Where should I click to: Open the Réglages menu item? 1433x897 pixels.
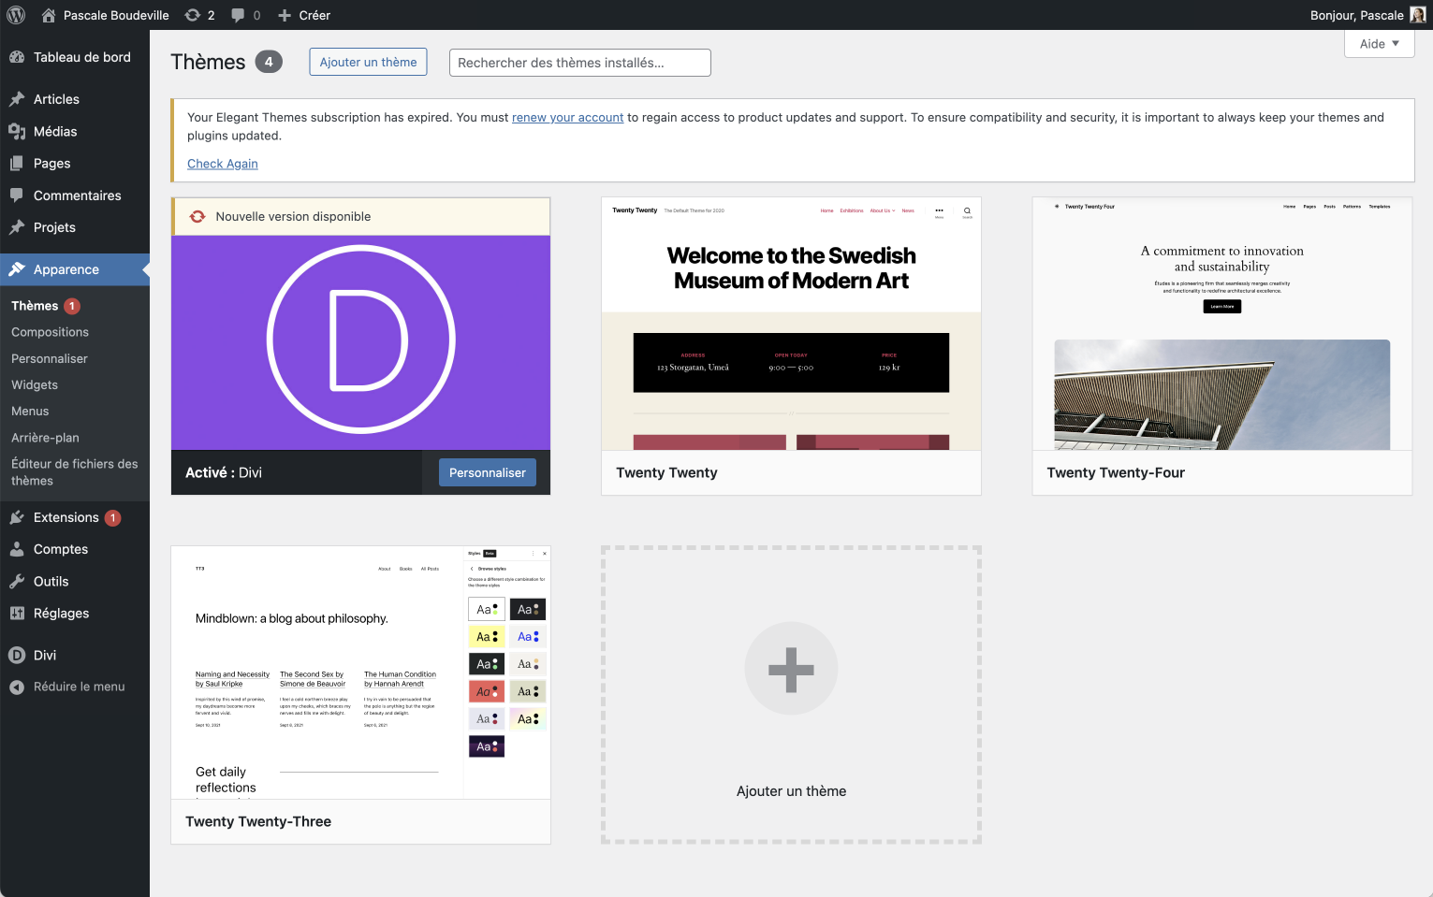point(75,614)
